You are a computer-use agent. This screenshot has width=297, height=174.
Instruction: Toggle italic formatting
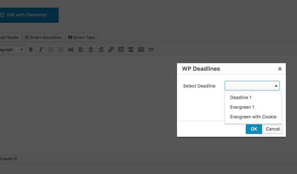[x=41, y=50]
